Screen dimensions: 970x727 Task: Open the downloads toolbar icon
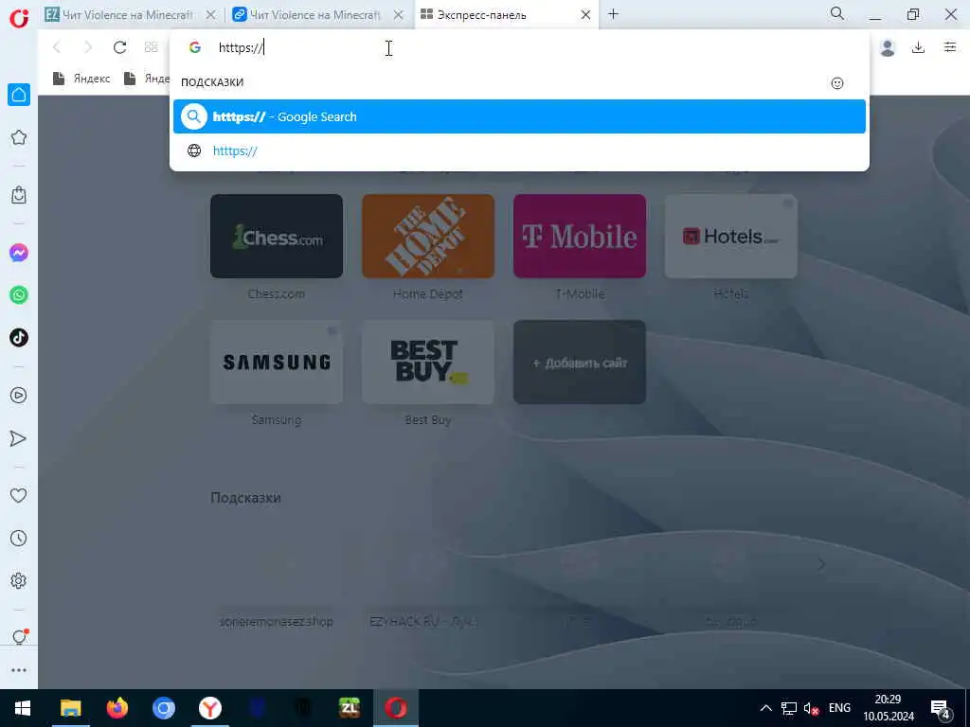pos(918,47)
